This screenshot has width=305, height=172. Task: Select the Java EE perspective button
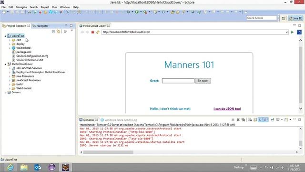pyautogui.click(x=295, y=18)
